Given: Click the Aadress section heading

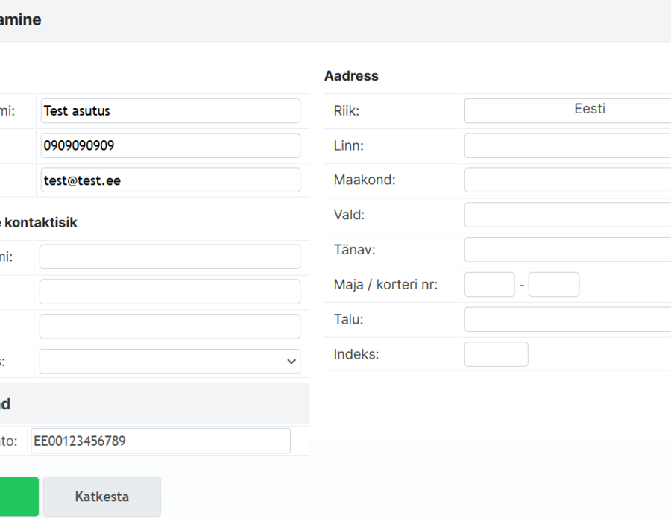Looking at the screenshot, I should (x=351, y=76).
